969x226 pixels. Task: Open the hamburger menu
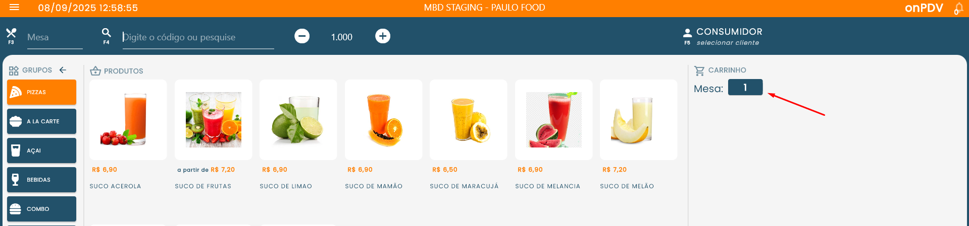click(x=14, y=8)
